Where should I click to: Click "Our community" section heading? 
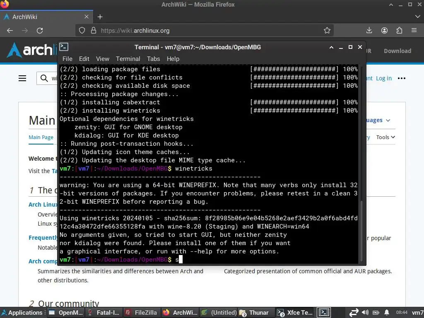click(x=69, y=304)
